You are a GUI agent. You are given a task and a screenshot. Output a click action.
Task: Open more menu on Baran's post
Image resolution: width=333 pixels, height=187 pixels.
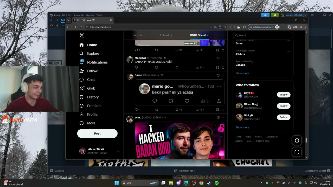(223, 75)
